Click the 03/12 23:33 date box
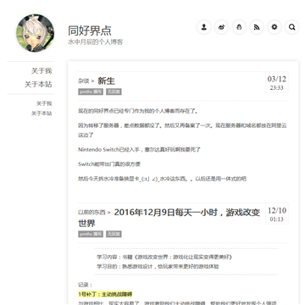 coord(277,83)
